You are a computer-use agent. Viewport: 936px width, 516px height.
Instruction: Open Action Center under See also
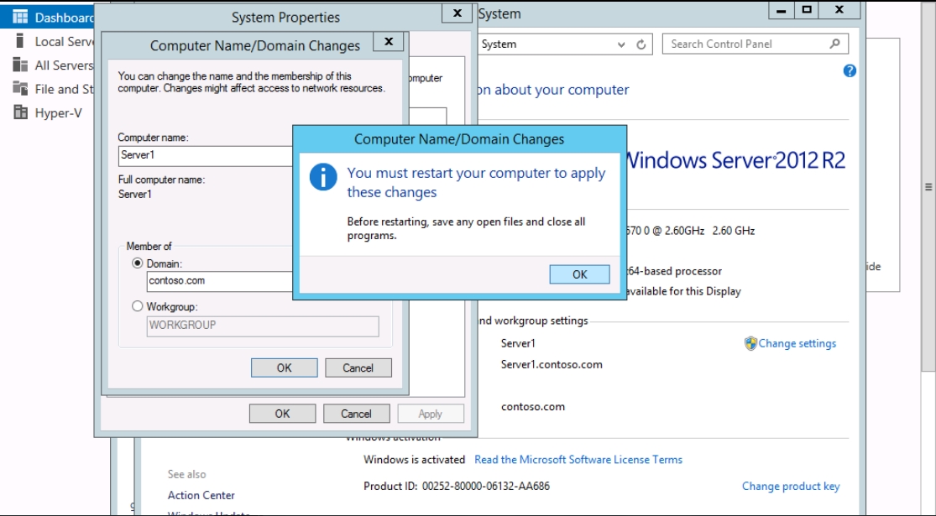point(201,495)
